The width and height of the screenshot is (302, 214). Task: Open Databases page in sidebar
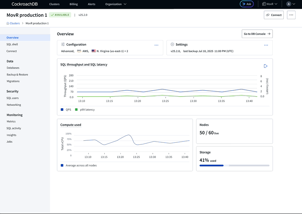13,68
